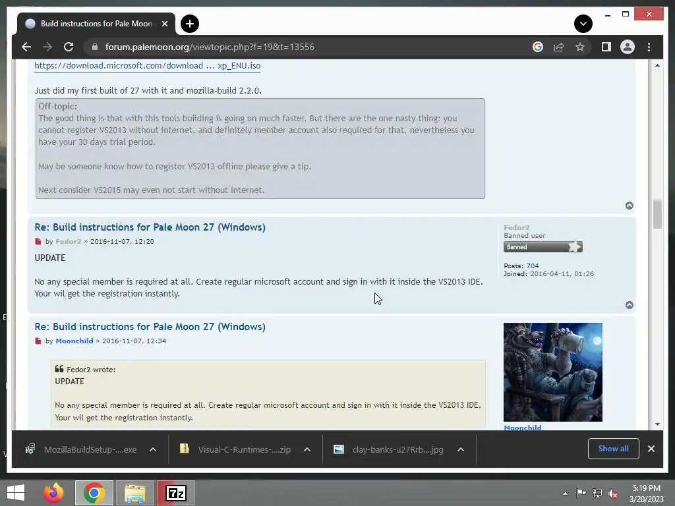Click Moonchild author name in post byline
The height and width of the screenshot is (506, 675).
coord(74,341)
